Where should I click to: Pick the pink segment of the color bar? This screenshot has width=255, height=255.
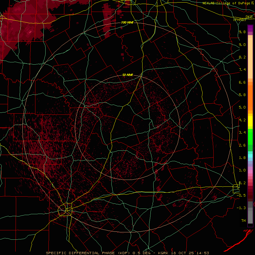click(x=250, y=172)
